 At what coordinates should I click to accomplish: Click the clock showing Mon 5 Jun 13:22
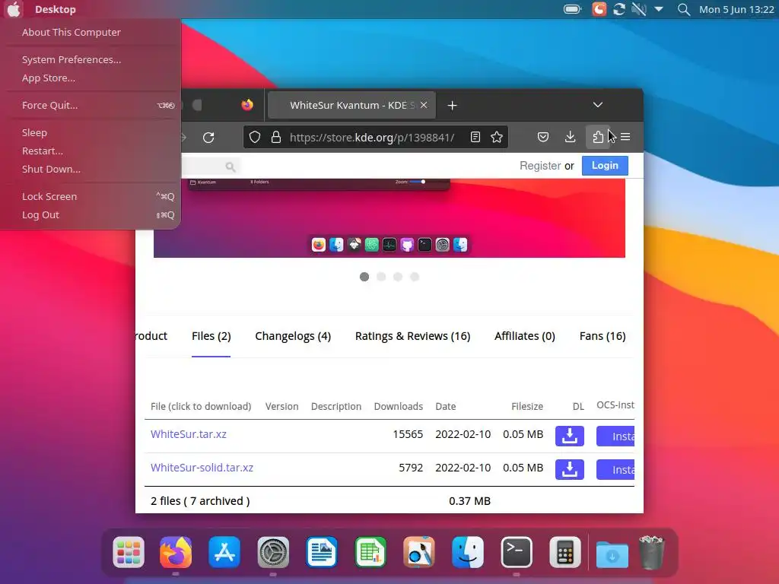736,9
